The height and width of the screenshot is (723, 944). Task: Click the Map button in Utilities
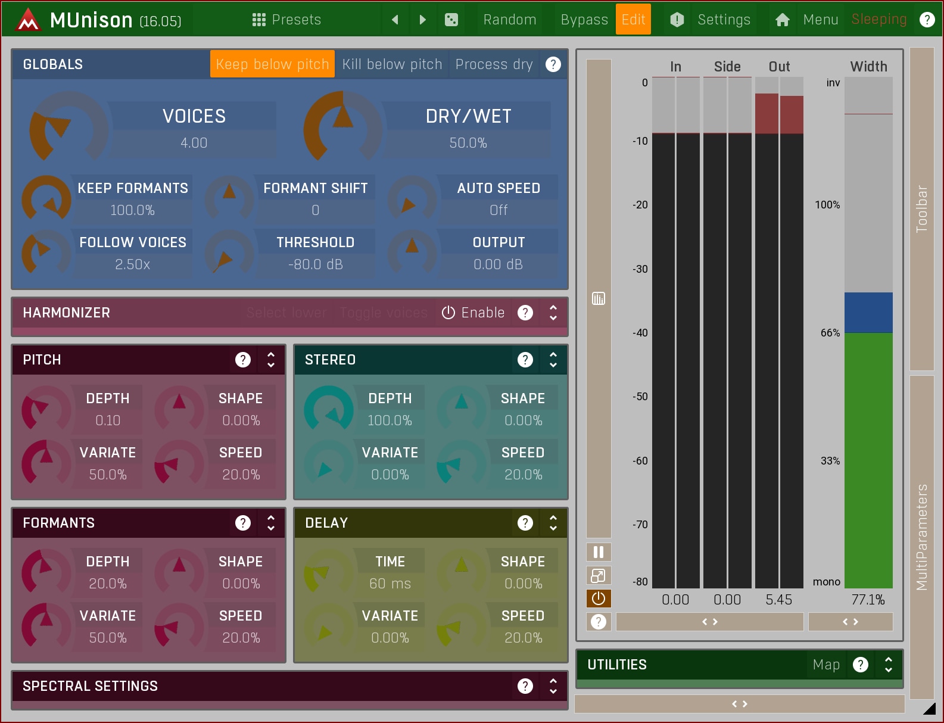click(x=826, y=665)
